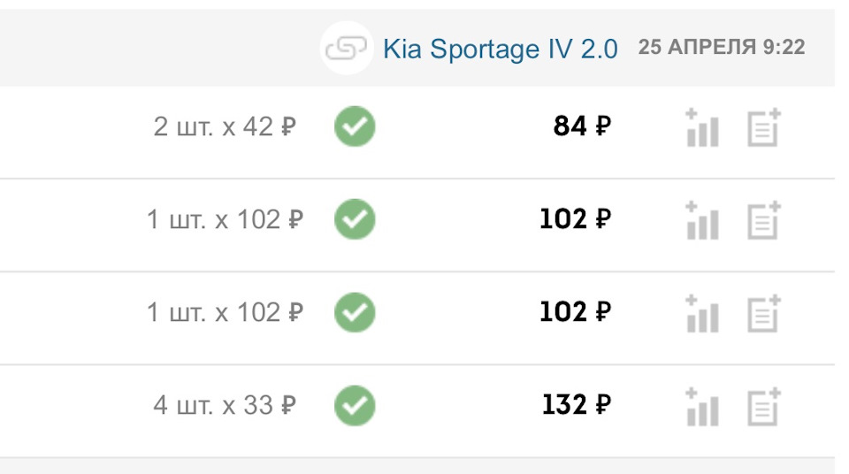Click the "4 шт. x 33 ₽" quantity text
849x474 pixels.
pyautogui.click(x=225, y=406)
